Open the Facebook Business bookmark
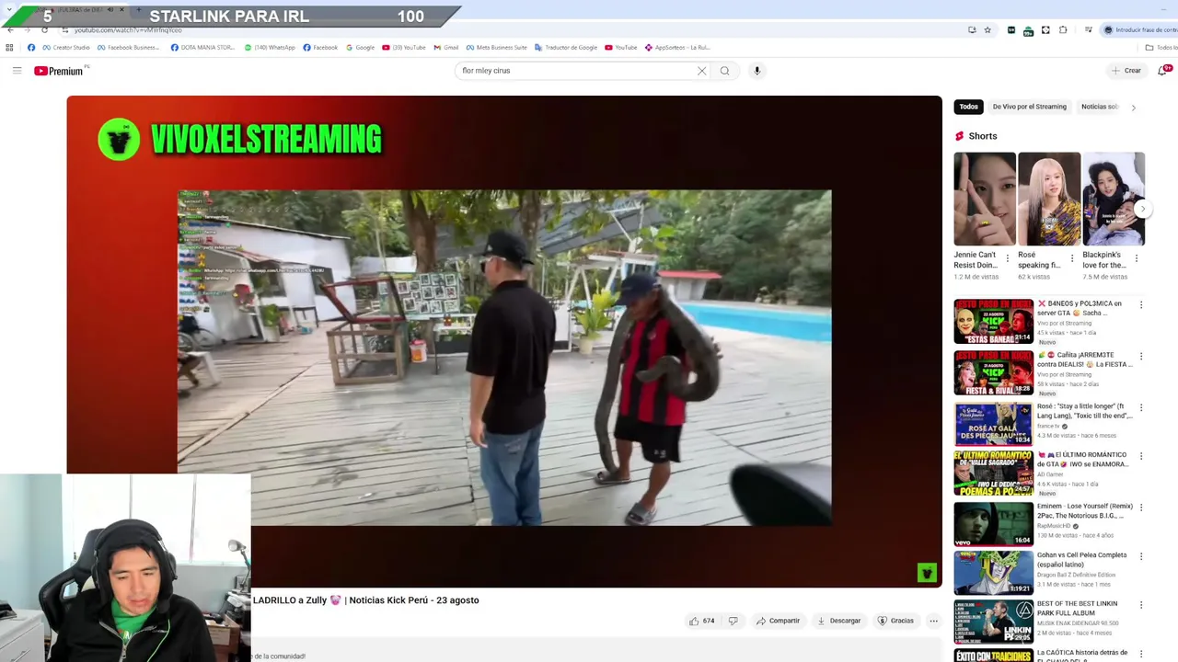Image resolution: width=1178 pixels, height=662 pixels. pyautogui.click(x=129, y=48)
